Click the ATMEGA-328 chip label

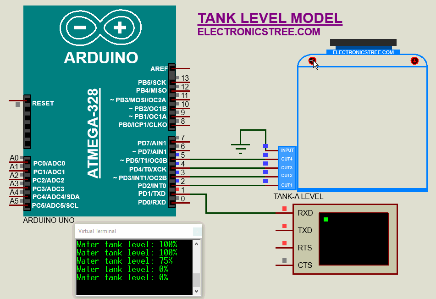pos(93,133)
